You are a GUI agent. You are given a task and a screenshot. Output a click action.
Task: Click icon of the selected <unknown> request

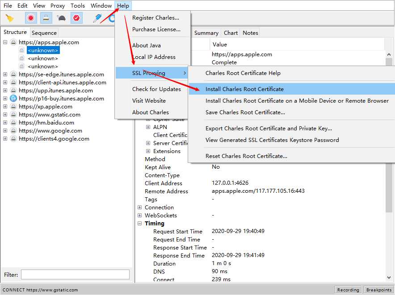tap(21, 50)
